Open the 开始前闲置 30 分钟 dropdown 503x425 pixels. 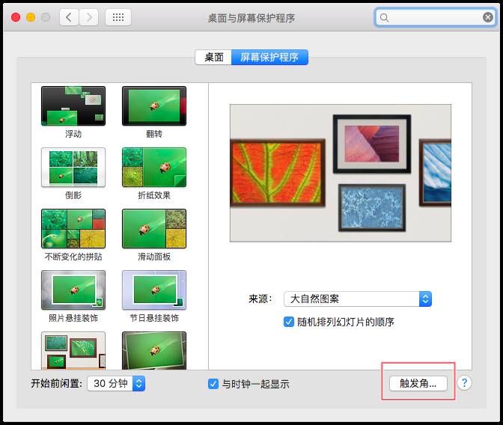pyautogui.click(x=116, y=384)
